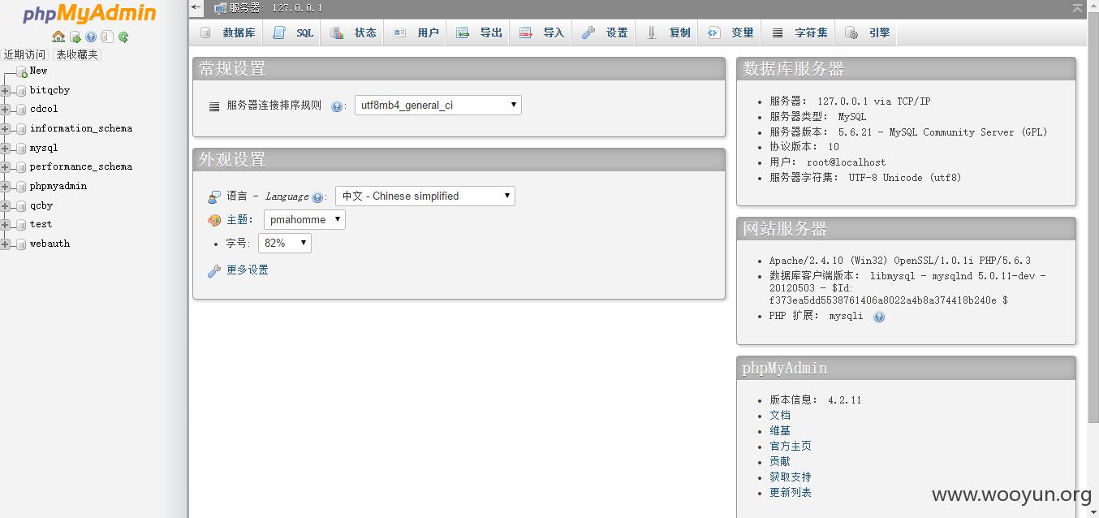Expand the qcby database tree node

tap(5, 205)
